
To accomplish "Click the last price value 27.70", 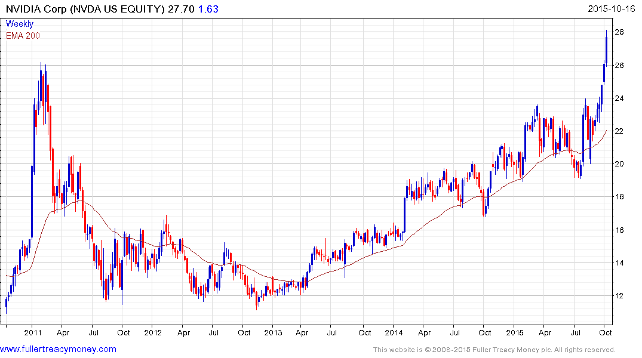I will [181, 9].
